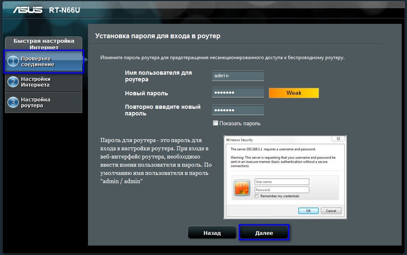
Task: Click the step 3 number circle icon
Action: pos(13,102)
